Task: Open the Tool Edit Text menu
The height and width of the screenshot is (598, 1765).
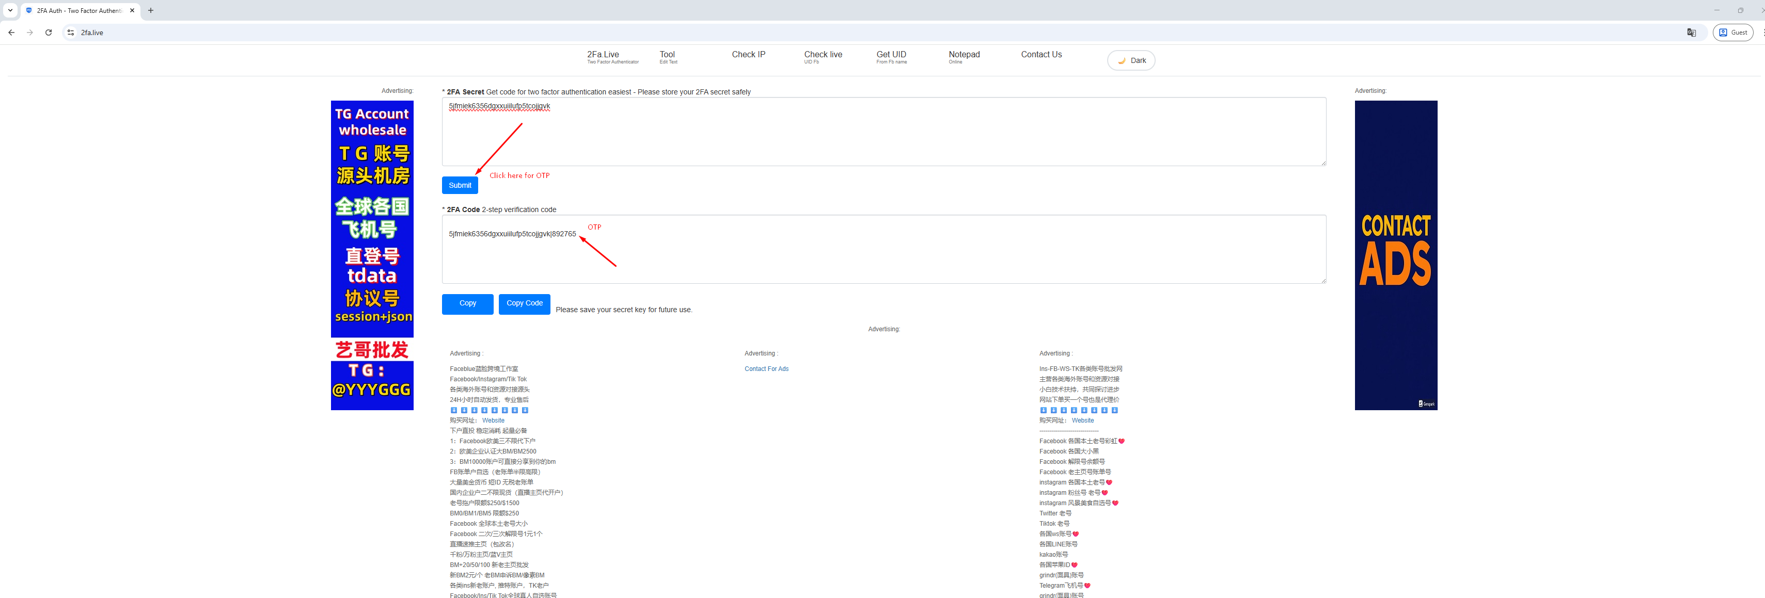Action: (667, 57)
